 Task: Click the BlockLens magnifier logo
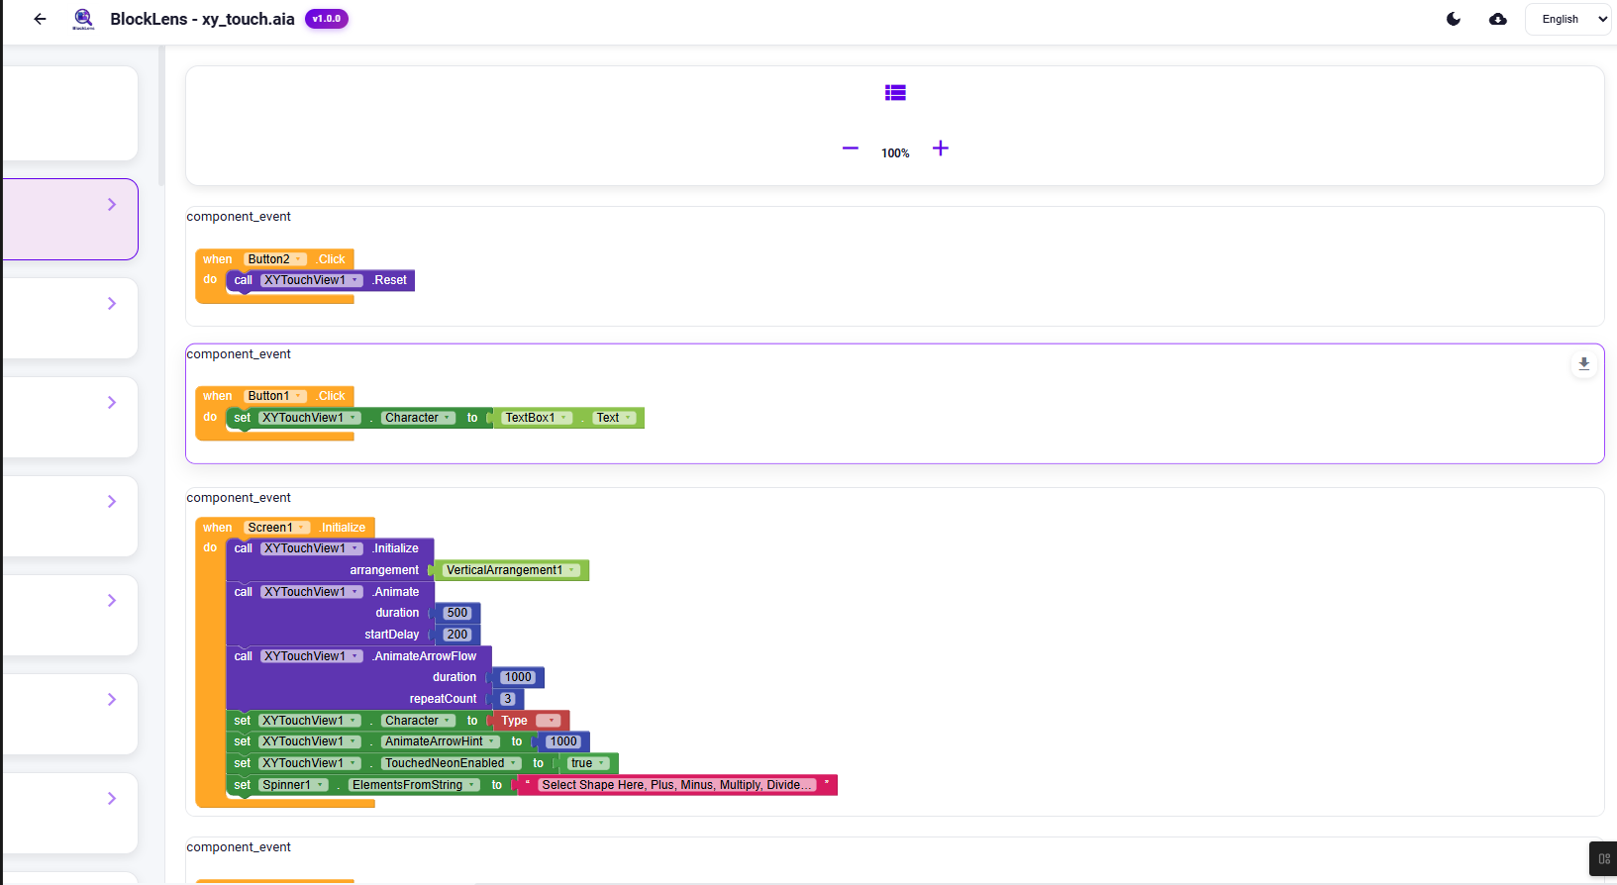coord(83,19)
